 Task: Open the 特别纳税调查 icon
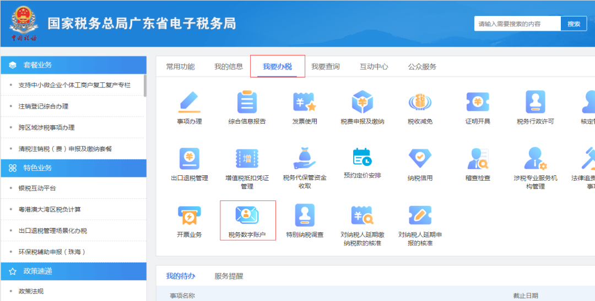tap(305, 215)
